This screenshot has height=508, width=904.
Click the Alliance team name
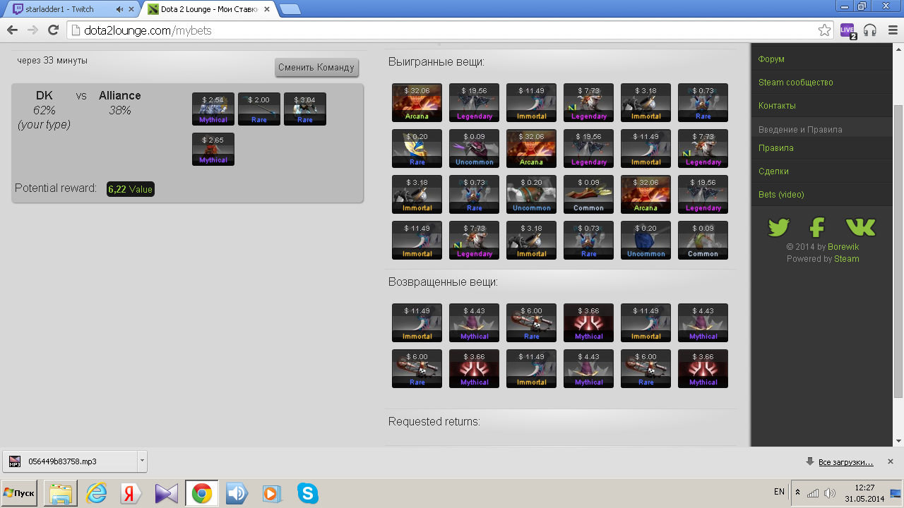point(120,96)
